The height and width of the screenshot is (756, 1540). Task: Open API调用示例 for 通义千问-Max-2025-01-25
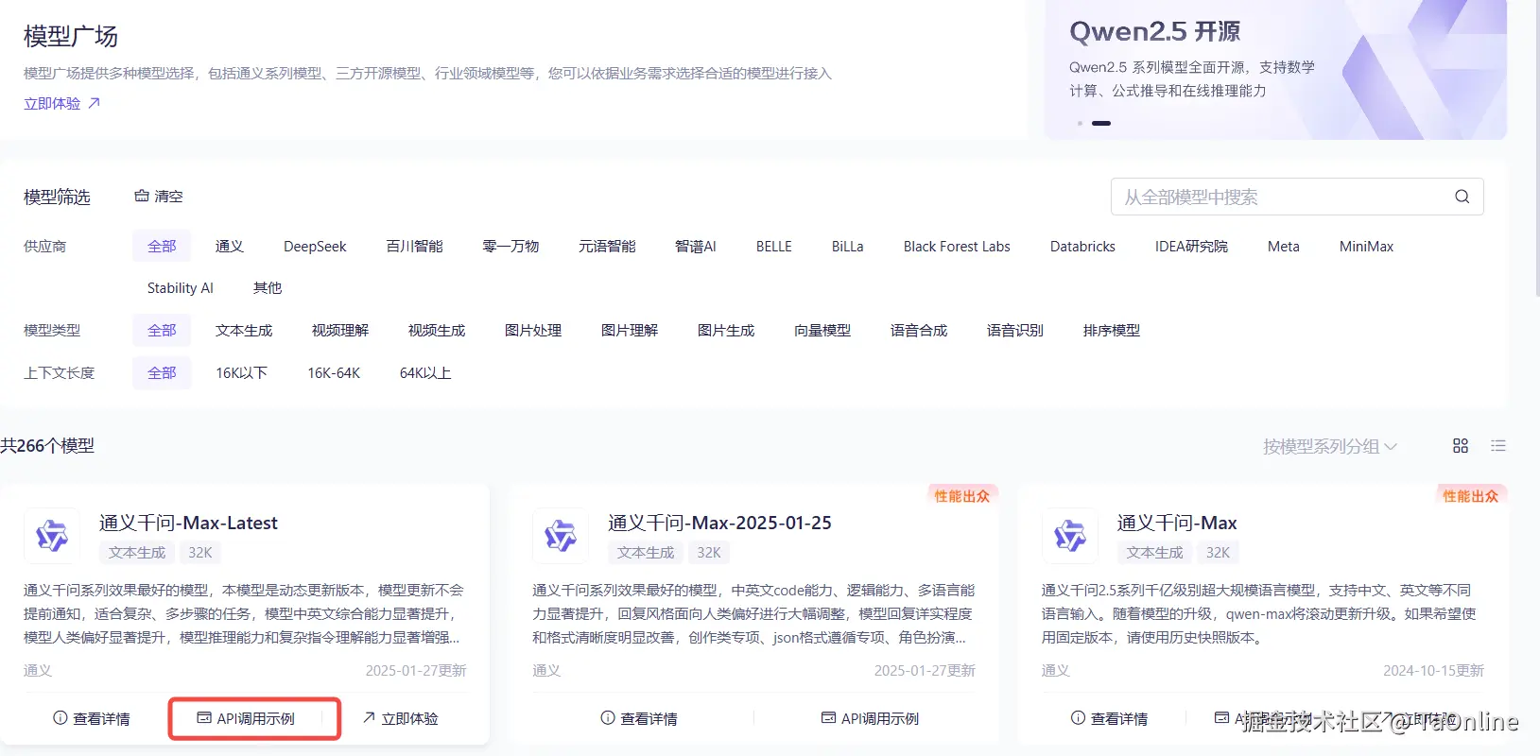[870, 718]
